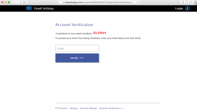Image resolution: width=197 pixels, height=112 pixels.
Task: Toggle the Safari sidebar button
Action: [25, 2]
